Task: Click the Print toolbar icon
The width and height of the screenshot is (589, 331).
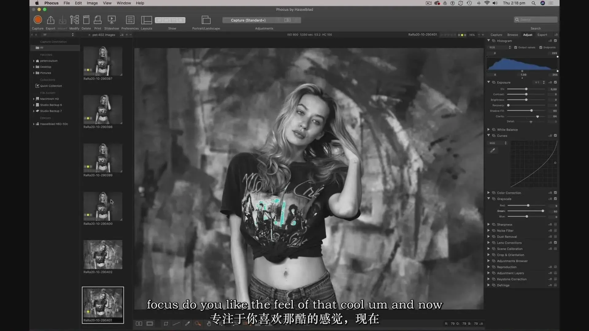Action: (98, 20)
